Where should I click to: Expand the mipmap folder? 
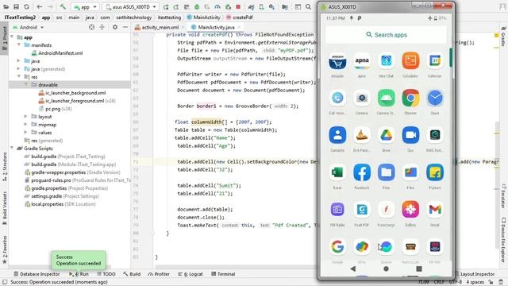tap(25, 125)
